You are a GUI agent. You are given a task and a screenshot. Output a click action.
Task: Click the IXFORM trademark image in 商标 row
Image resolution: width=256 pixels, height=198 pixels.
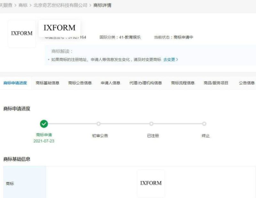151,183
